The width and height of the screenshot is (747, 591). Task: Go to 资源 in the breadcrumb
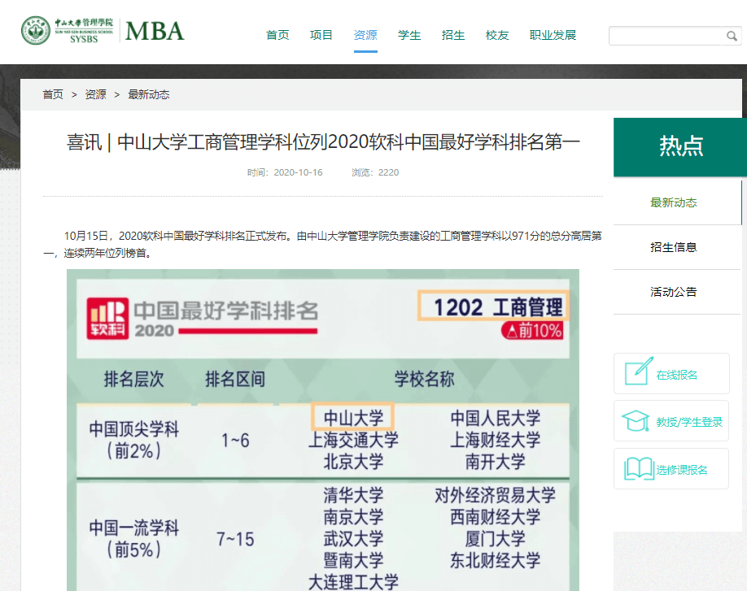click(95, 94)
